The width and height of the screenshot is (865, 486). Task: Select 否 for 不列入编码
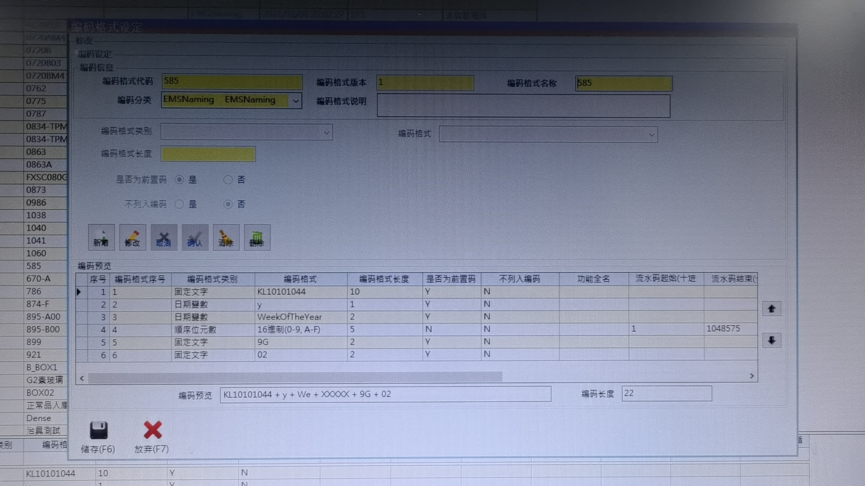(228, 204)
